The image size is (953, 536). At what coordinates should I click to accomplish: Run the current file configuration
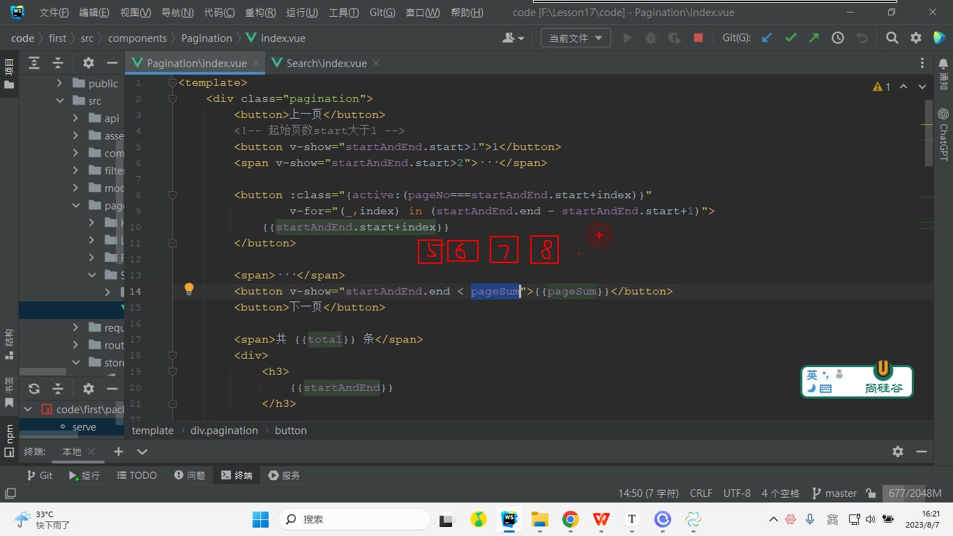coord(627,38)
